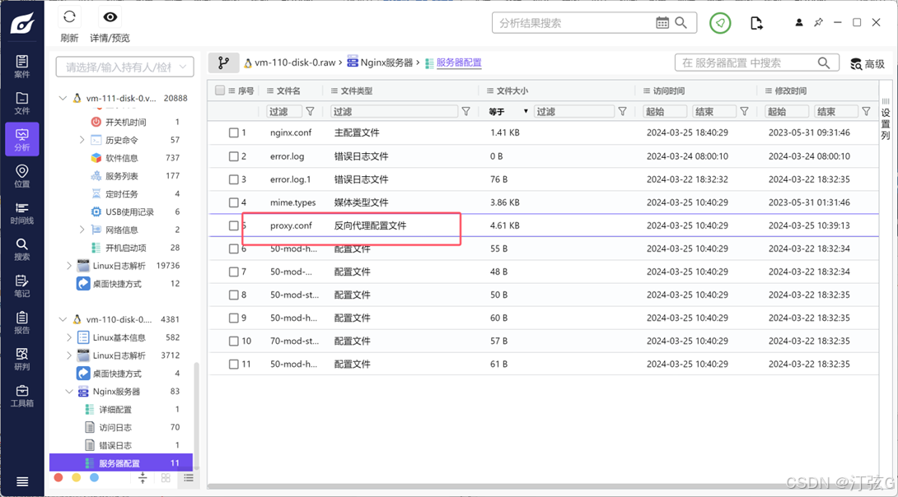
Task: Expand the Linux日志解析 node with 19736 items
Action: pyautogui.click(x=69, y=266)
